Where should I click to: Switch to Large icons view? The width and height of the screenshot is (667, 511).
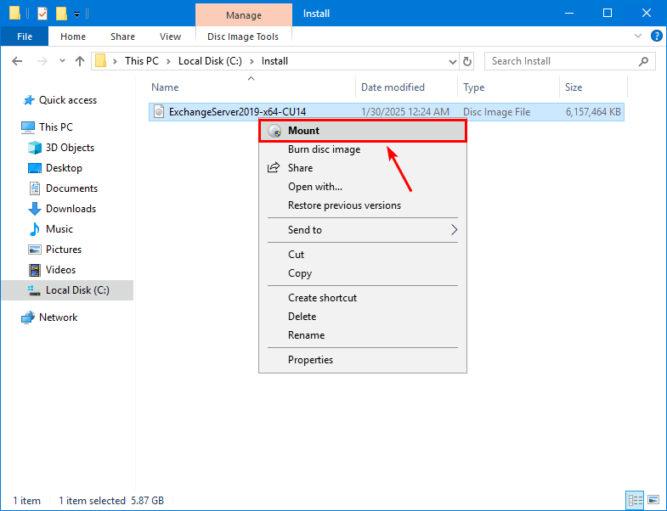point(652,500)
